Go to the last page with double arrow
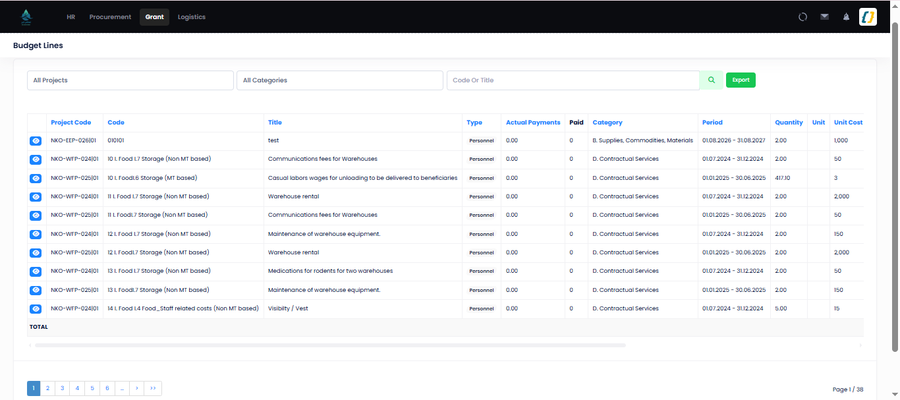900x400 pixels. [x=153, y=389]
